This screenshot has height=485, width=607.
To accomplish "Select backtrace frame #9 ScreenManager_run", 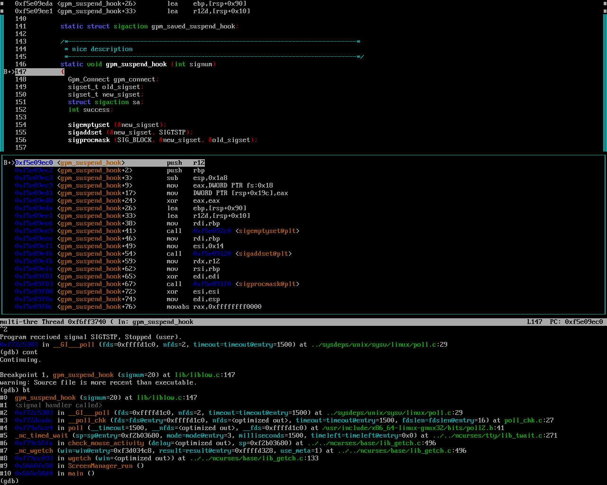I will pos(100,466).
